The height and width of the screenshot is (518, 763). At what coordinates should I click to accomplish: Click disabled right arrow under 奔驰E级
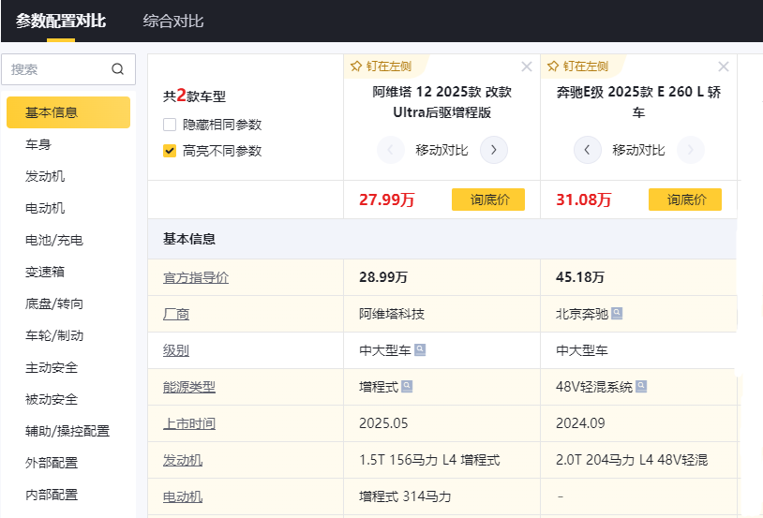pos(690,150)
